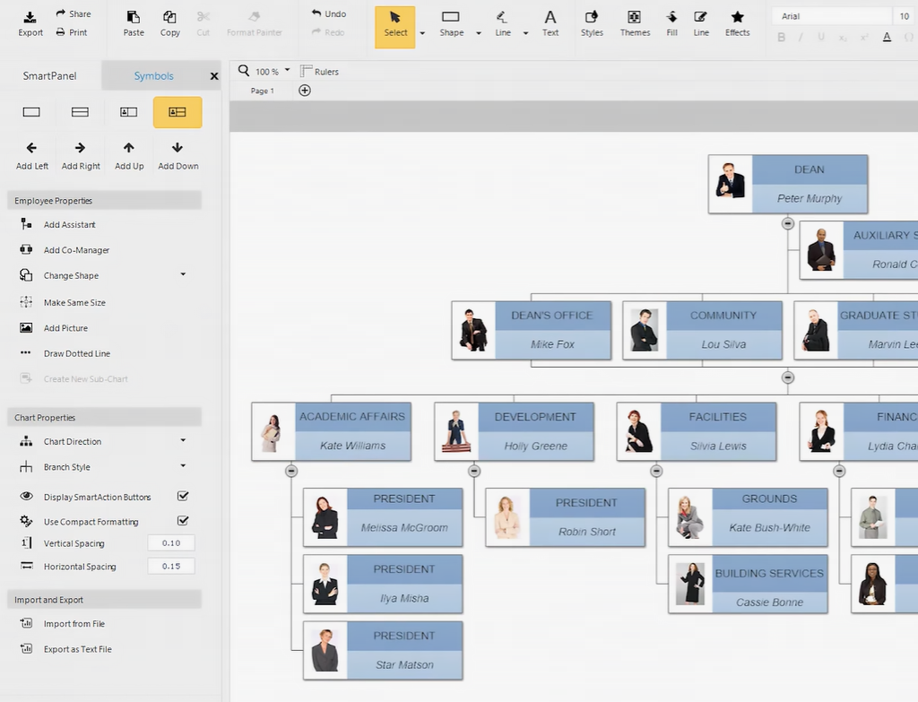Toggle underline text formatting

pos(821,38)
